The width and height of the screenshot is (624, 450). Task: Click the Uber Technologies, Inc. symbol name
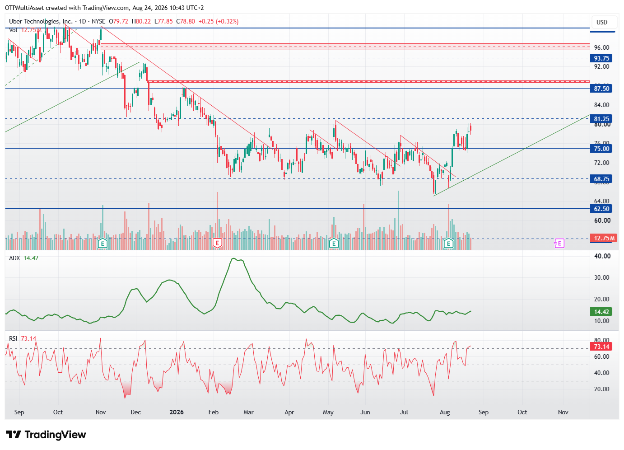coord(41,21)
